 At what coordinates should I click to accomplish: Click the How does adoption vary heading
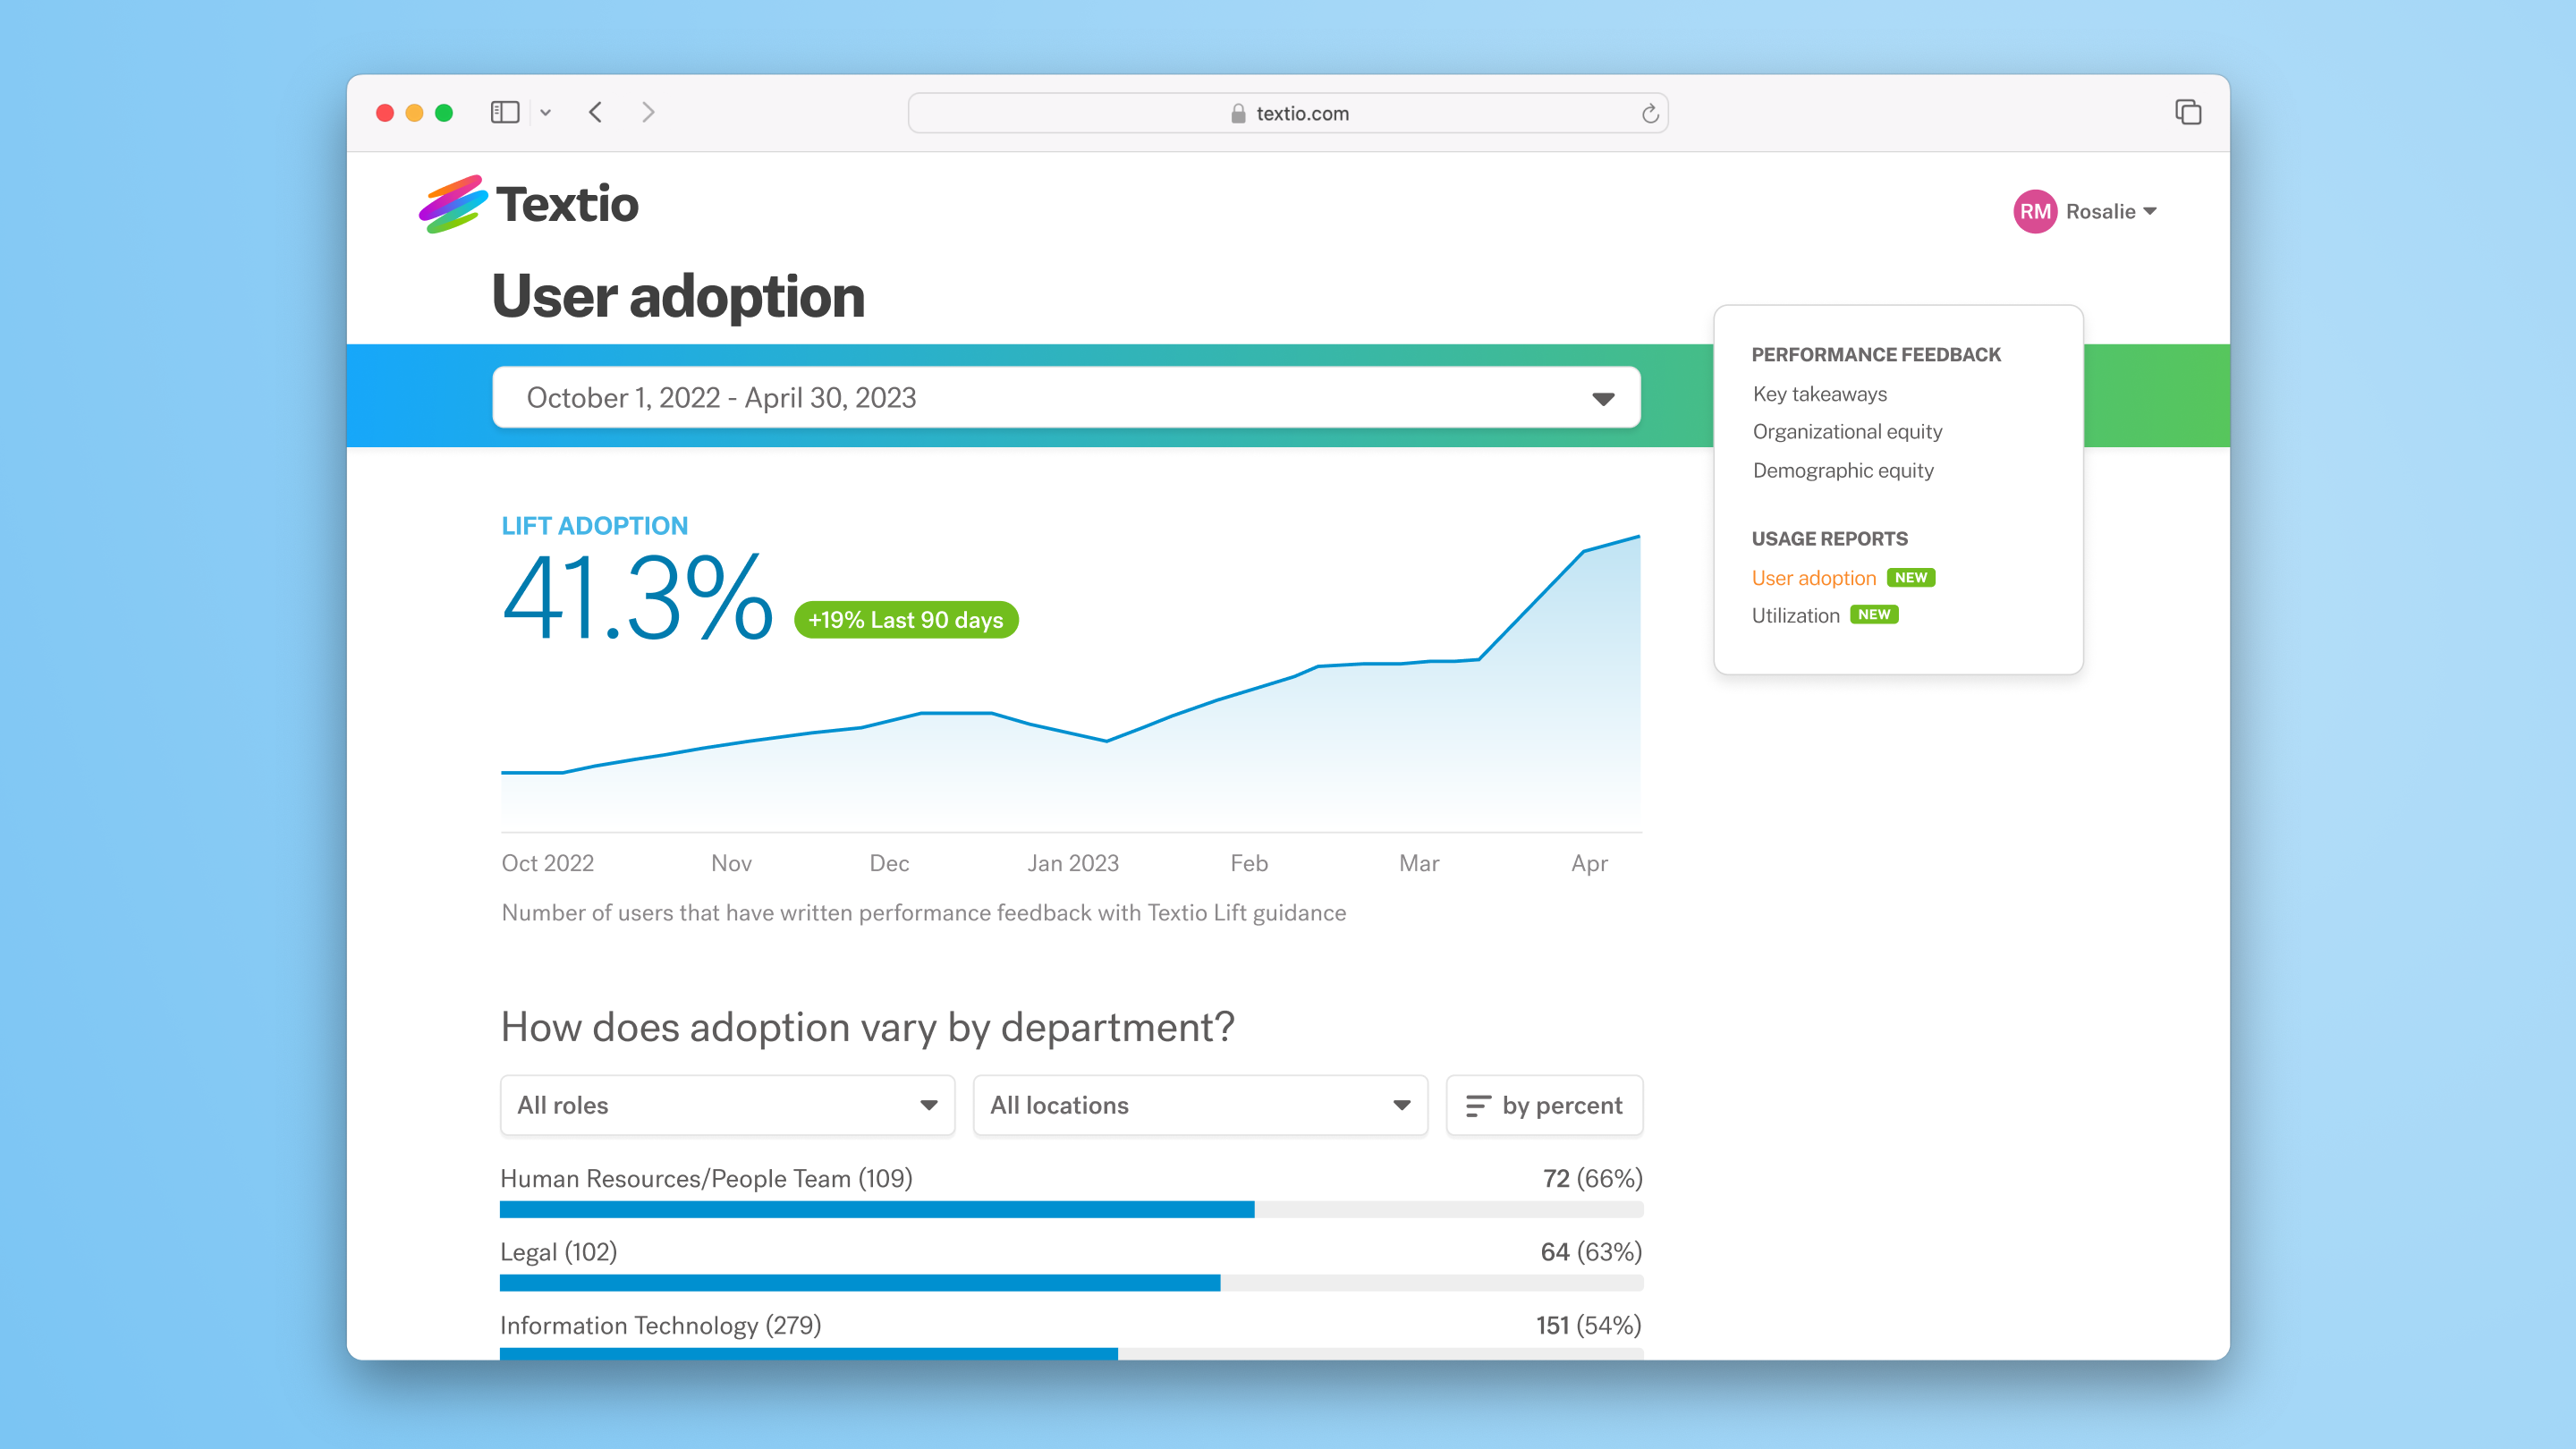click(867, 1026)
